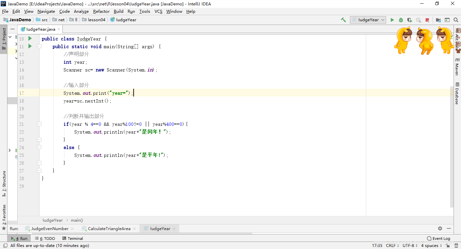This screenshot has width=461, height=249.
Task: Open the Terminal tool window
Action: (x=73, y=238)
